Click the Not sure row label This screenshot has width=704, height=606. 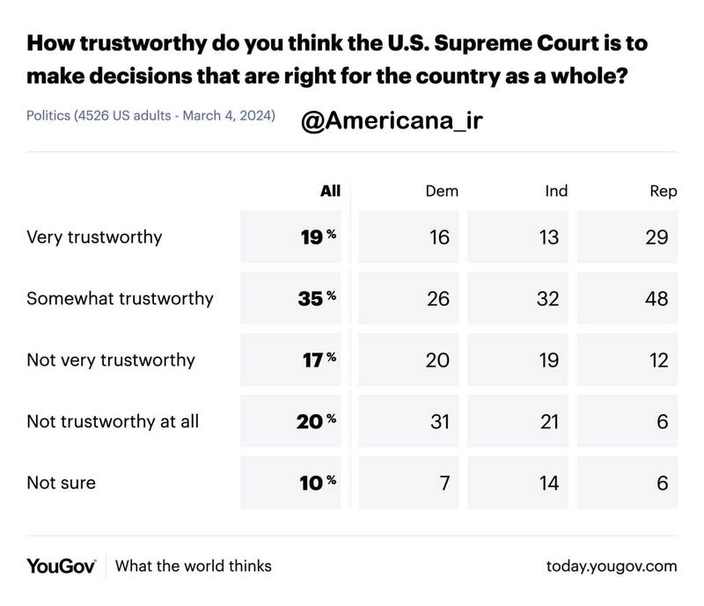tap(61, 483)
